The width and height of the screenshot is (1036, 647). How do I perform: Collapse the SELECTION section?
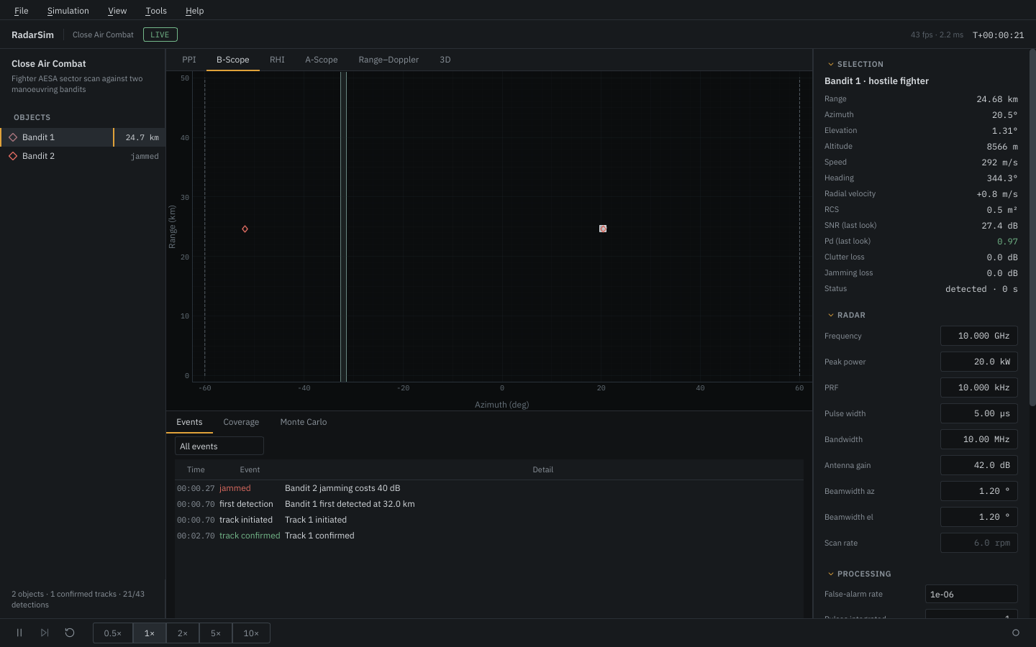pos(831,64)
